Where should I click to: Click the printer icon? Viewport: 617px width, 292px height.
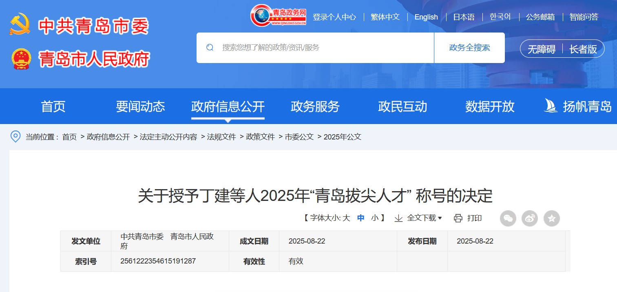click(x=458, y=218)
